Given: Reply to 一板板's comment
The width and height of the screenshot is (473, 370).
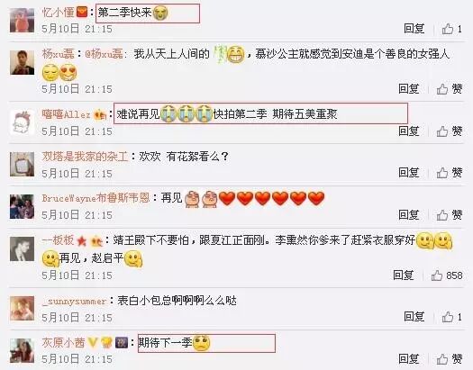Looking at the screenshot, I should tap(404, 275).
